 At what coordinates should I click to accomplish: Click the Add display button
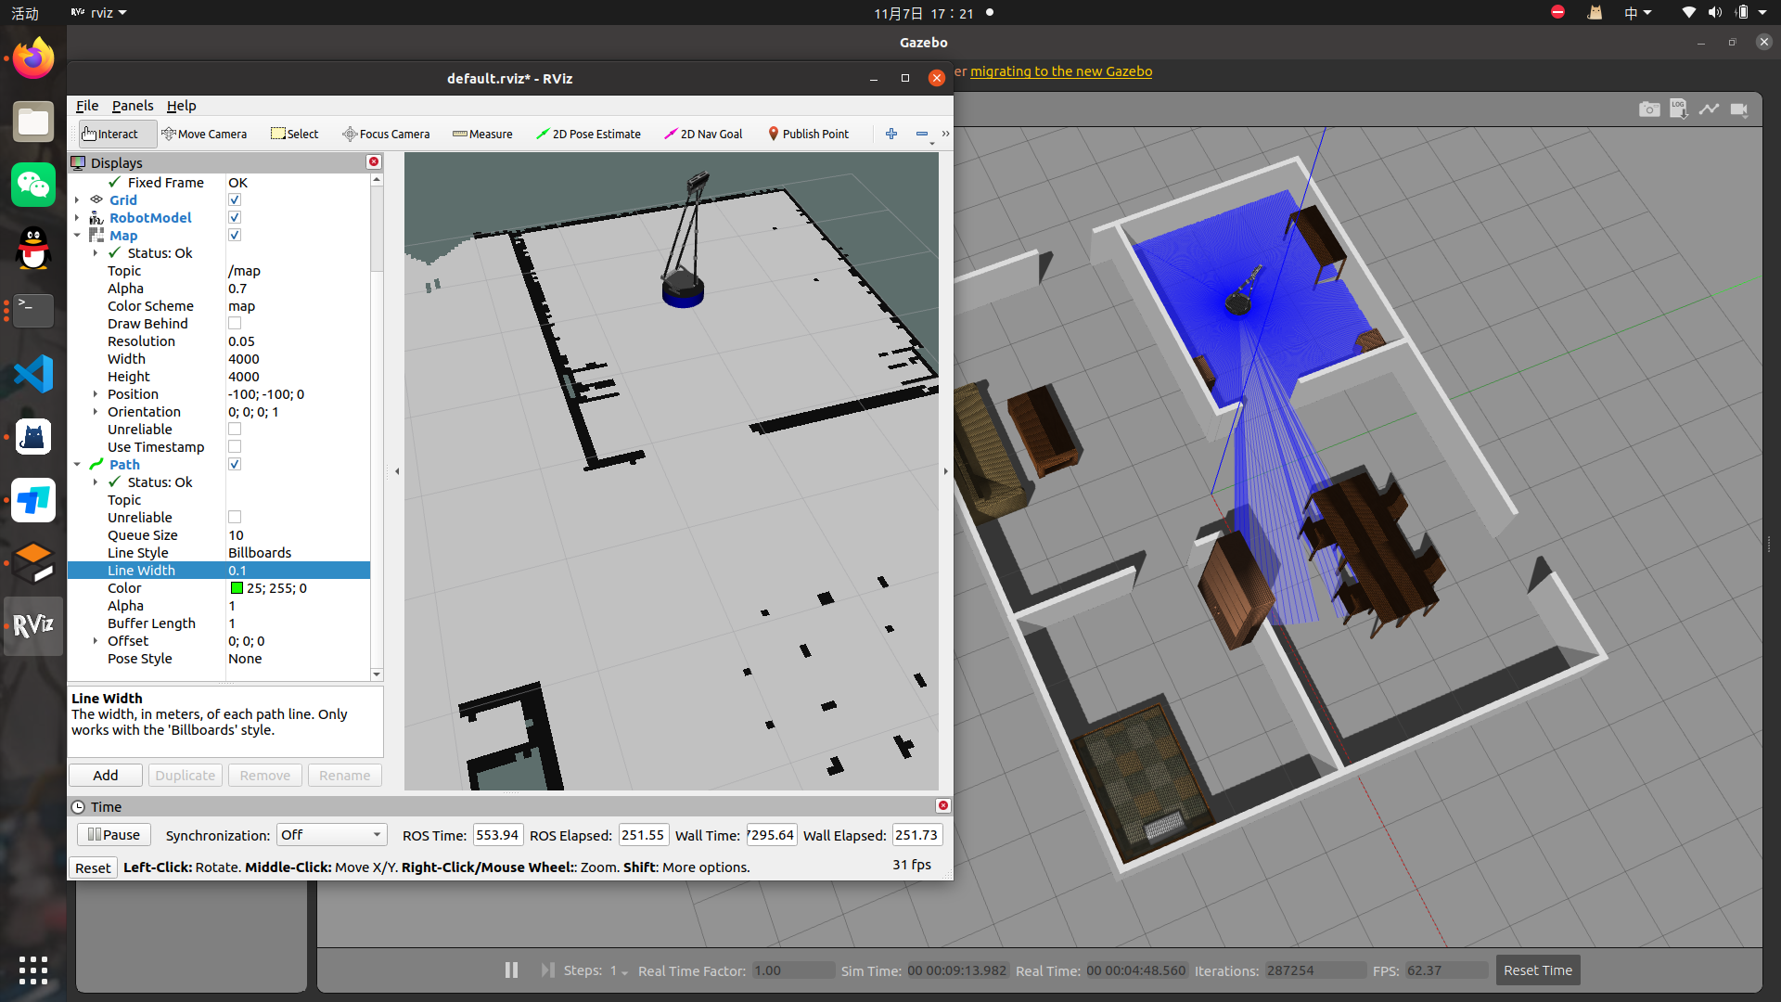pyautogui.click(x=106, y=775)
